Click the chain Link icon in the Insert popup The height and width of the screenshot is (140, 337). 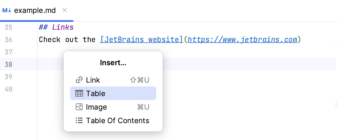79,80
